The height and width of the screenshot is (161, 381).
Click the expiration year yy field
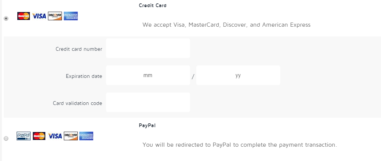(238, 75)
